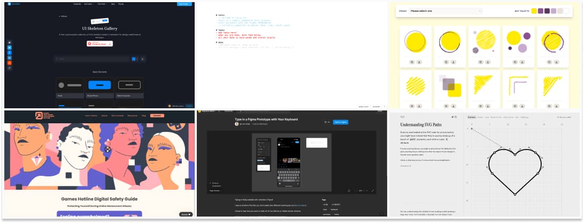Click the orange Reddit share icon

coord(9,63)
